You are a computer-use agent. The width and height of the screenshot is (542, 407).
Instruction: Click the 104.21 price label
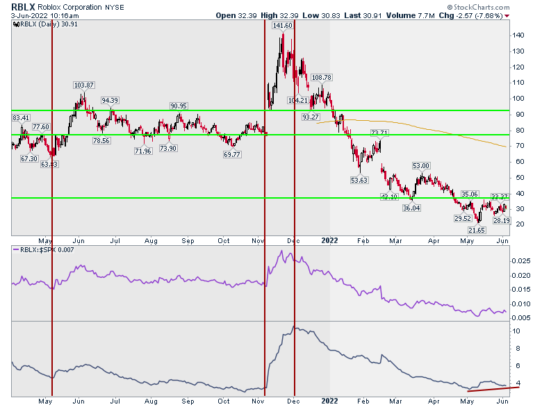point(298,100)
